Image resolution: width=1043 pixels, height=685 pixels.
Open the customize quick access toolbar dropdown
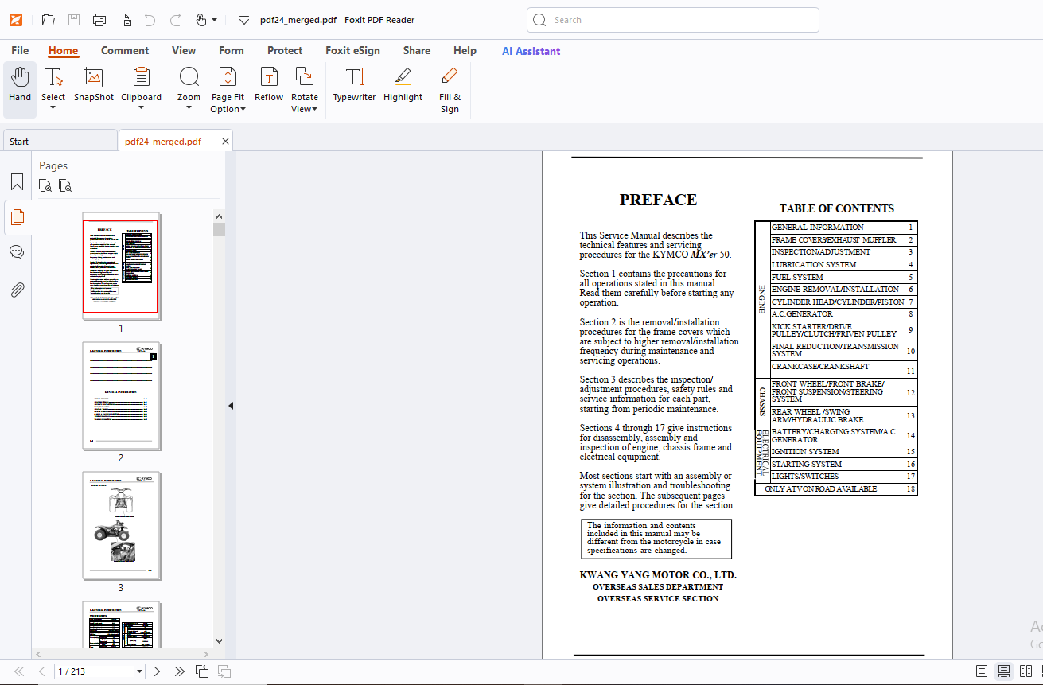244,20
